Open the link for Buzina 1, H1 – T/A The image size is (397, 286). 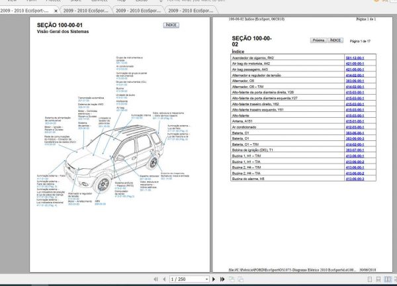tap(355, 162)
